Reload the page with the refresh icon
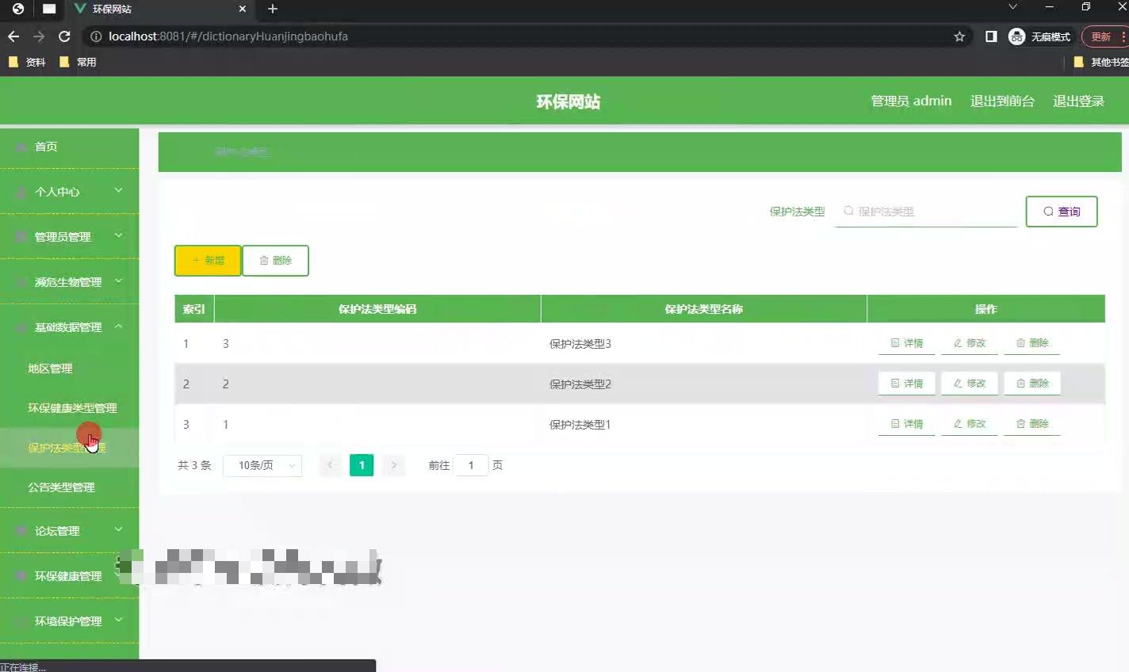This screenshot has height=672, width=1129. point(65,36)
